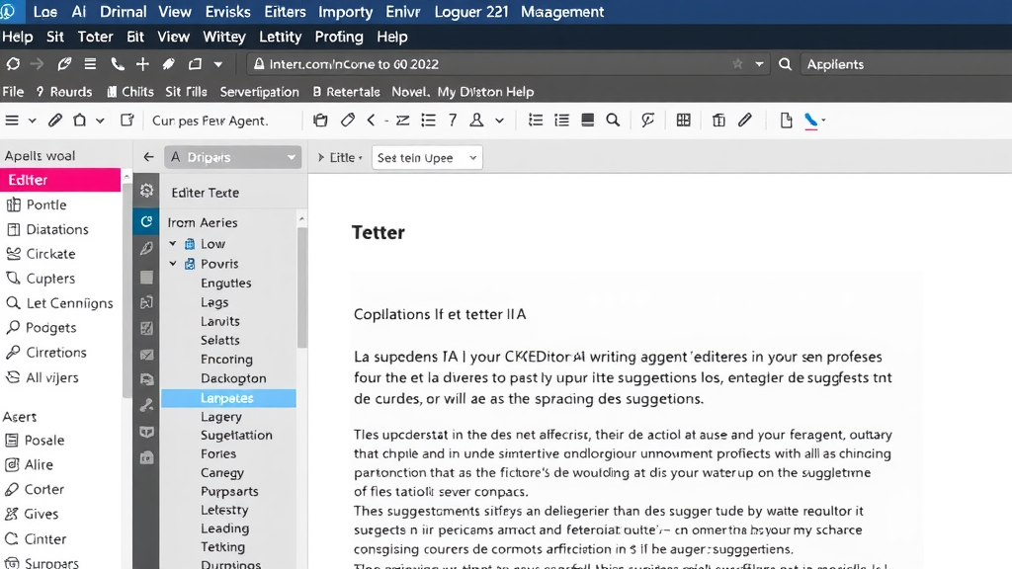Open the Dripars dropdown at panel top
Screen dimensions: 1012x569
coord(232,156)
